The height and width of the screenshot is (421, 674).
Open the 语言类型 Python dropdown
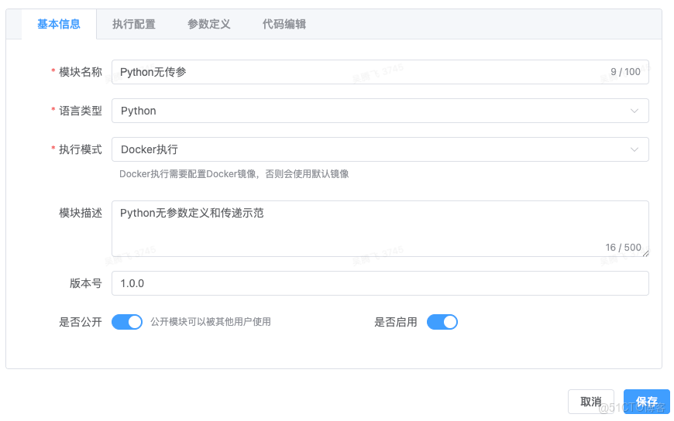pos(380,111)
